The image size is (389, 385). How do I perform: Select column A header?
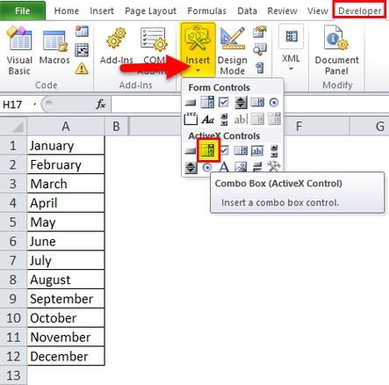click(x=66, y=127)
